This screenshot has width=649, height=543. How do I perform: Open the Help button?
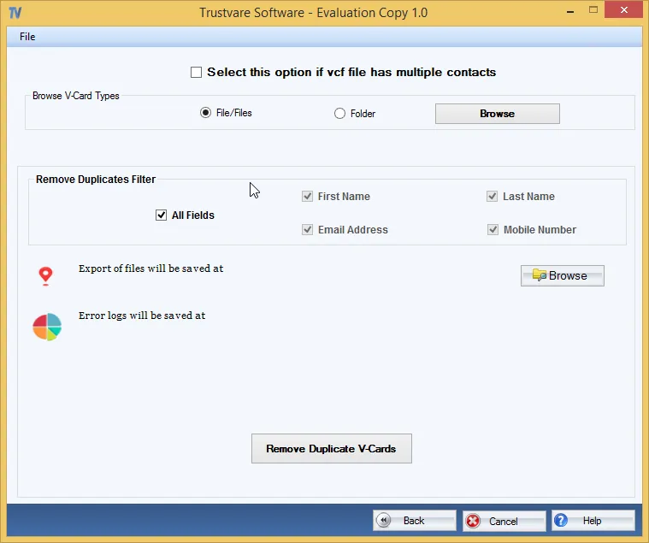coord(593,521)
